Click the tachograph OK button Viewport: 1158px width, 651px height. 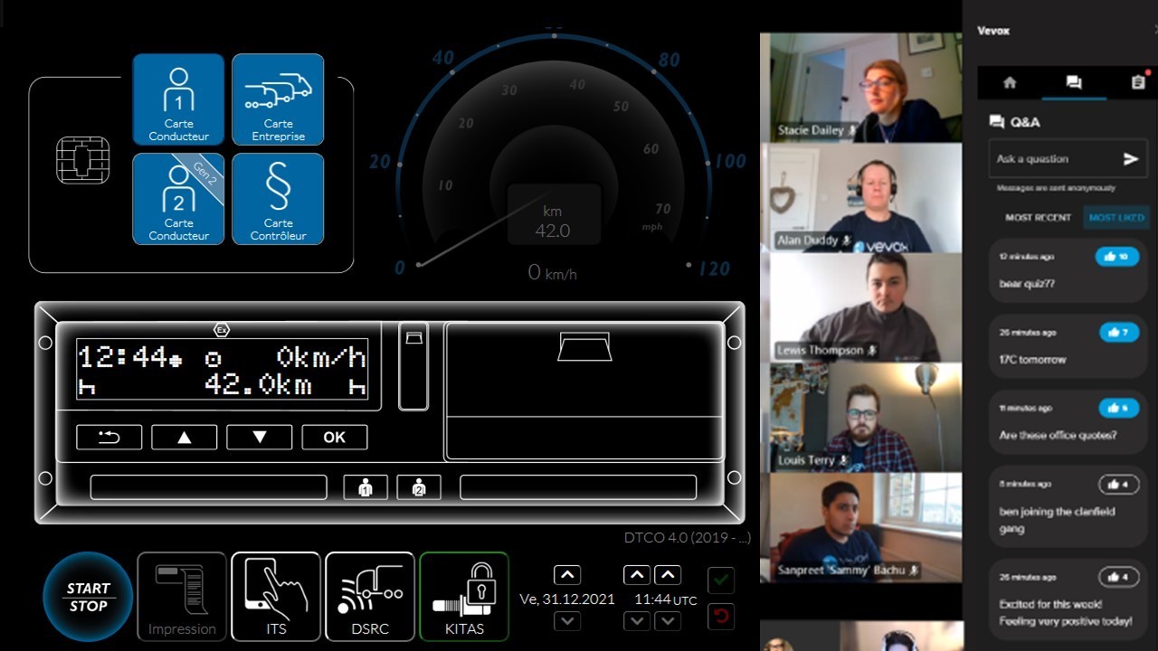335,438
